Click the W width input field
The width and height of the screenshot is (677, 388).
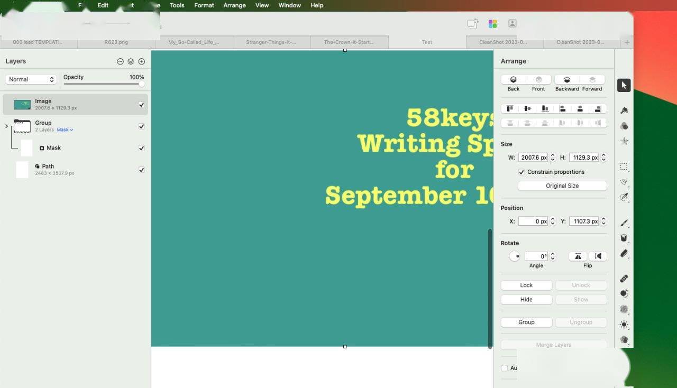[x=534, y=158]
